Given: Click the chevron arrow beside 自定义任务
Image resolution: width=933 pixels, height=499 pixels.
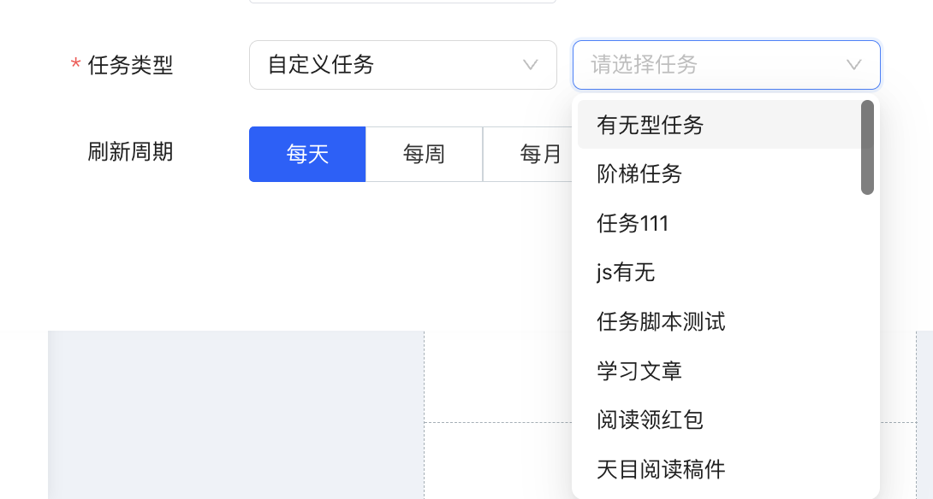Looking at the screenshot, I should click(530, 65).
